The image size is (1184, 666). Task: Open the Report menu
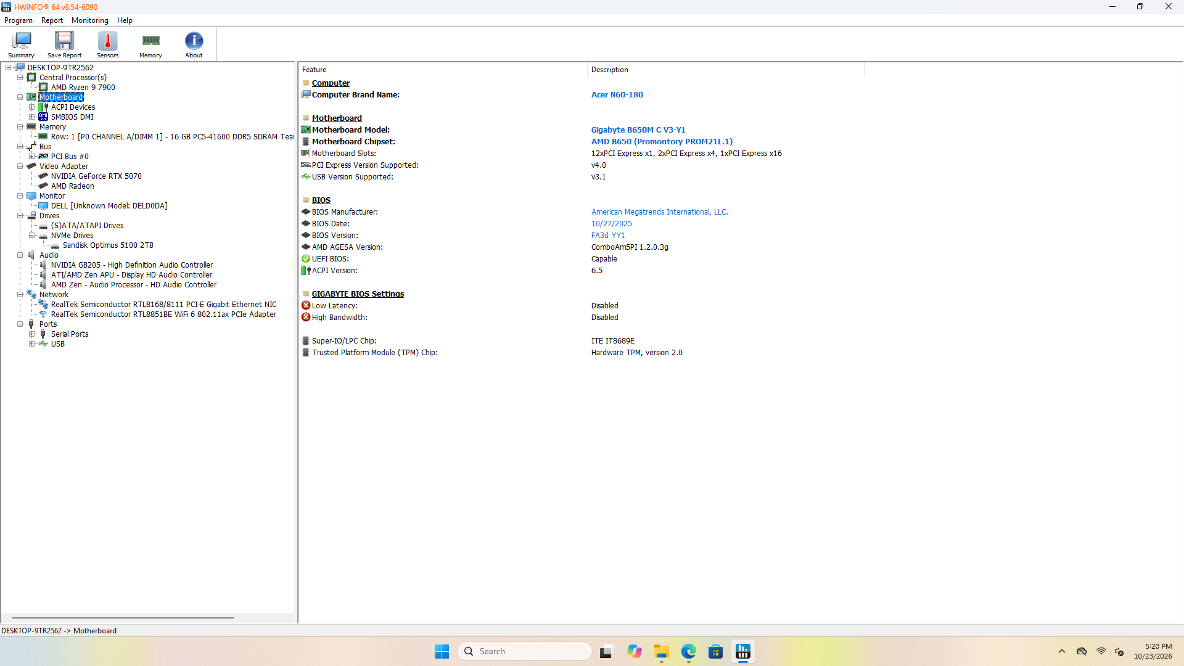[52, 20]
